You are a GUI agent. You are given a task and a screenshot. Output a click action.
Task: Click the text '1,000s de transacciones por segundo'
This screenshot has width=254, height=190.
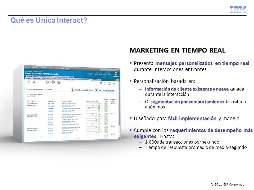click(x=182, y=142)
